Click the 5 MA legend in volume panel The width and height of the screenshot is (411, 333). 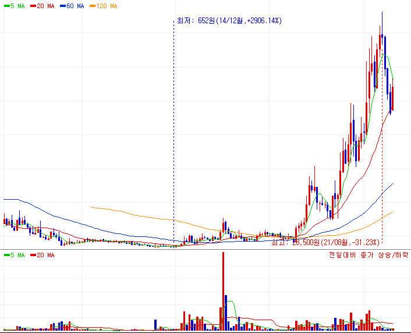15,255
